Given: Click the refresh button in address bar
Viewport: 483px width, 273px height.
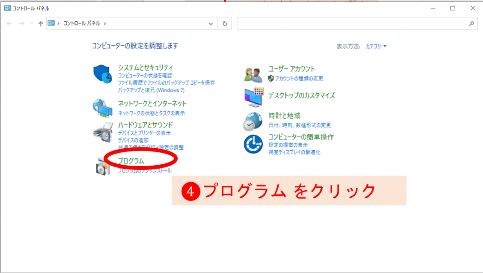Looking at the screenshot, I should click(x=225, y=24).
